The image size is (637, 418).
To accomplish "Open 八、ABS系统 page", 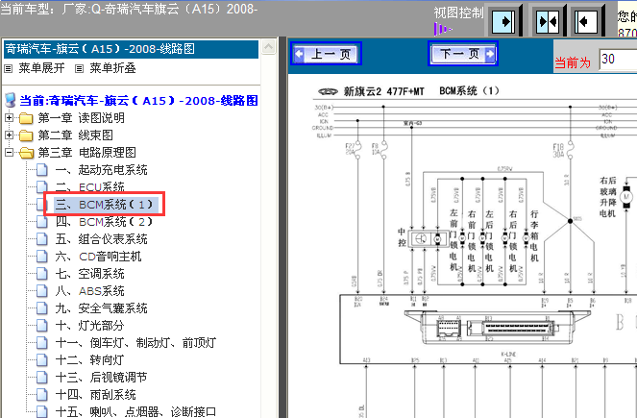I will tap(89, 291).
